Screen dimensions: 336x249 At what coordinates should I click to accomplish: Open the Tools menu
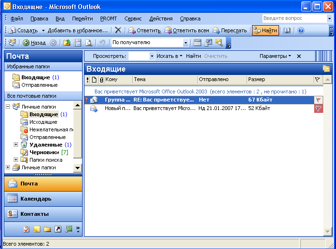133,18
